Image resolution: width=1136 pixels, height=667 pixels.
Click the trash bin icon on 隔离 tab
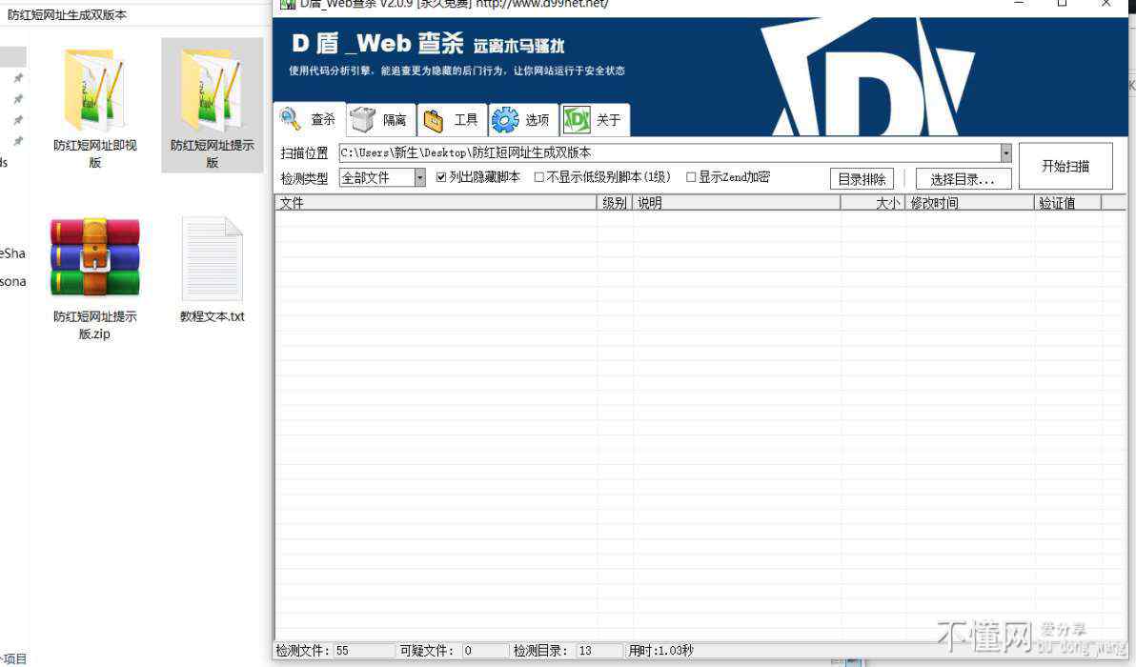362,119
